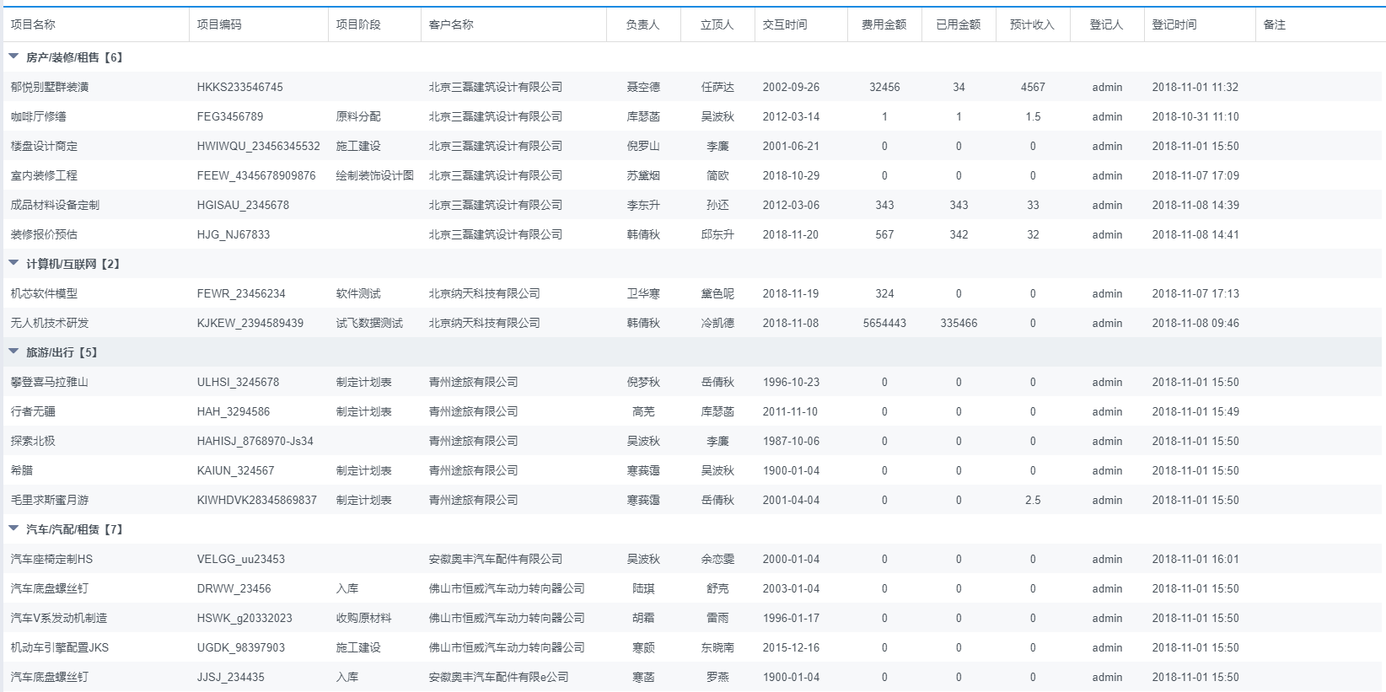Click project code HWIWQU_23456345532

pos(259,146)
